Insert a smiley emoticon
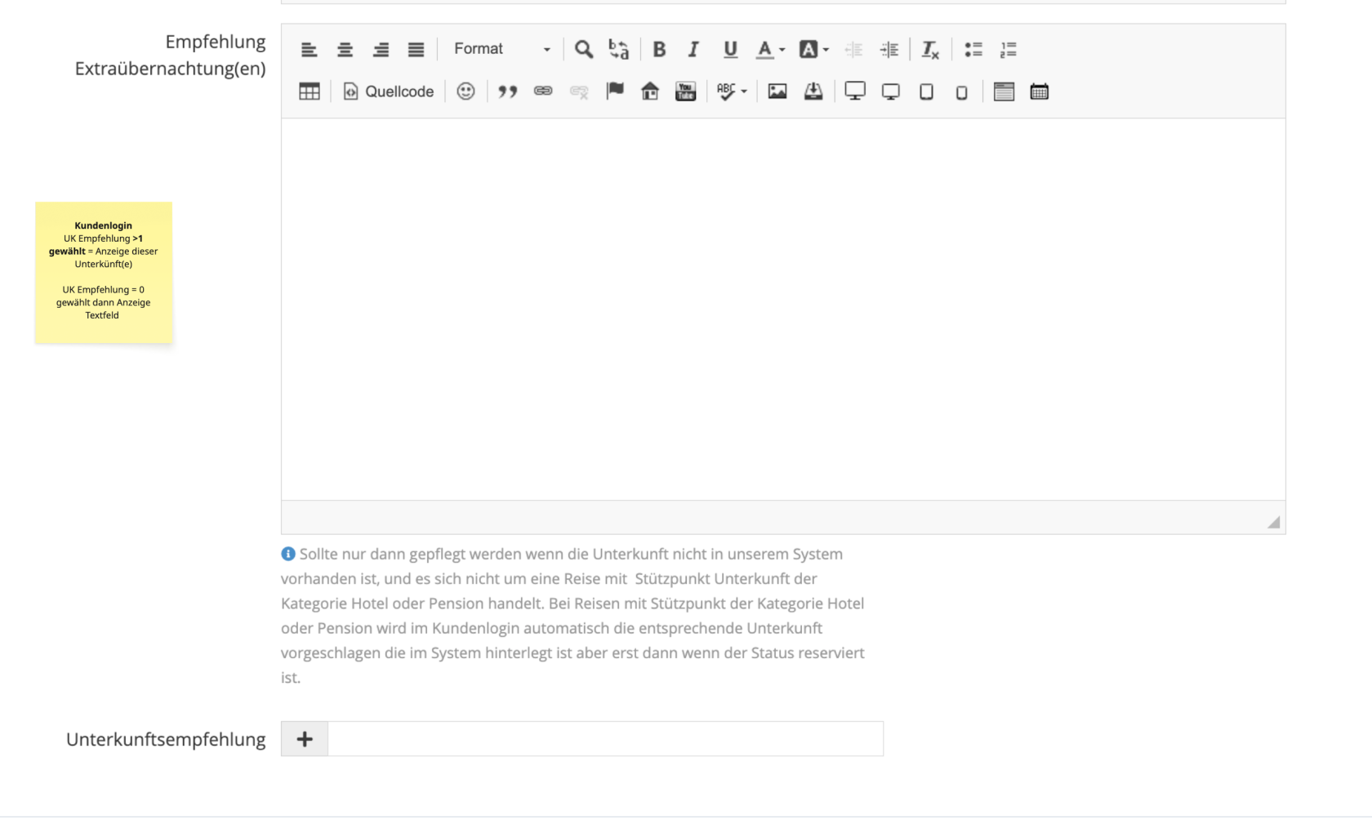Viewport: 1372px width, 829px height. click(x=465, y=91)
